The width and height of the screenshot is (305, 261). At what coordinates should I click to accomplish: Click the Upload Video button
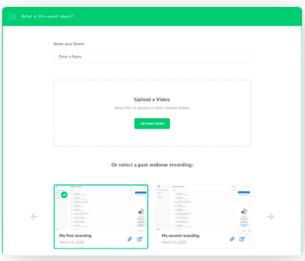(152, 123)
